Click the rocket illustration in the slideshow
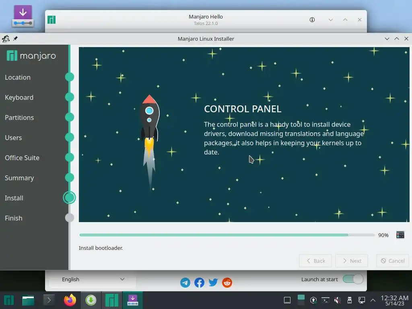Image resolution: width=412 pixels, height=309 pixels. point(149,142)
